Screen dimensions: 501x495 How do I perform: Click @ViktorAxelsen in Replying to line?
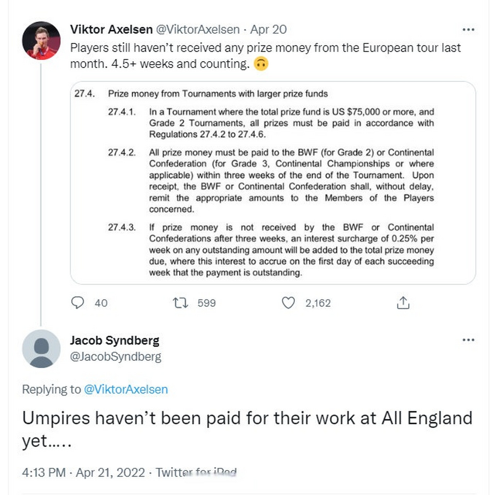tap(126, 389)
